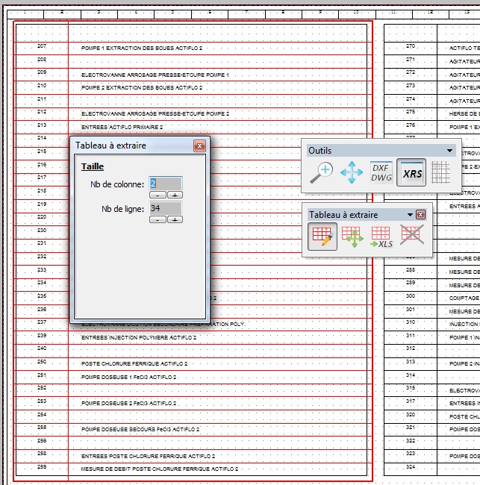Select the edit table (pencil) tool
The width and height of the screenshot is (480, 485).
click(322, 237)
